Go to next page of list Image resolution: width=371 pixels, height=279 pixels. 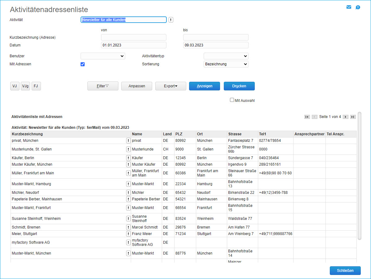pyautogui.click(x=346, y=117)
